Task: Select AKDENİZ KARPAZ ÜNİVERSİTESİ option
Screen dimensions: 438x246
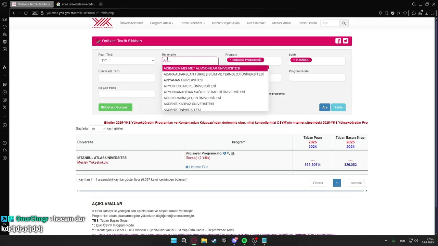Action: pyautogui.click(x=215, y=104)
